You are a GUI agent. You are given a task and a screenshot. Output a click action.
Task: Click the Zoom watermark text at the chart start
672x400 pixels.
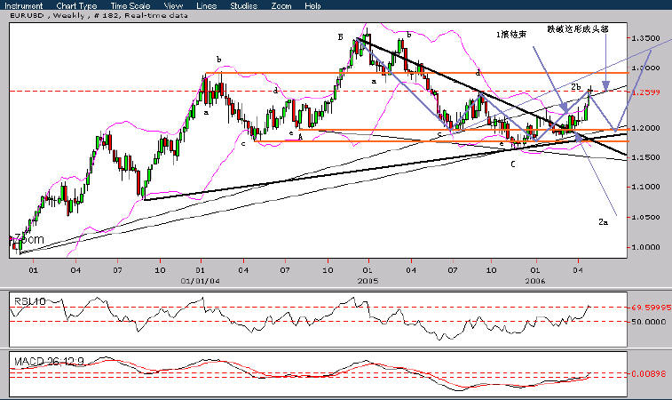coord(29,239)
